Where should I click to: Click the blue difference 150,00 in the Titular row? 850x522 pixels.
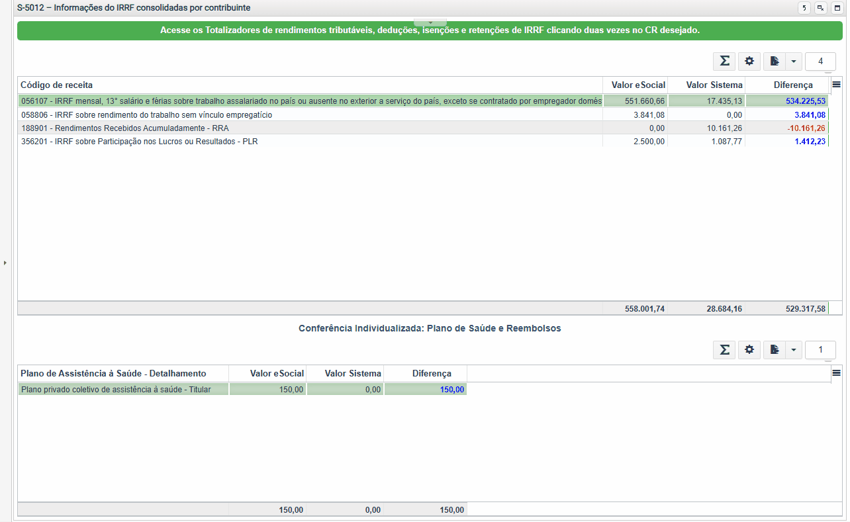click(452, 390)
